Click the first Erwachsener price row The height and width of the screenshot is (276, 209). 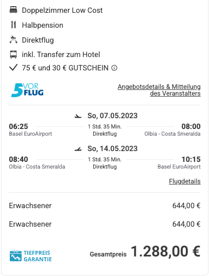coord(104,206)
